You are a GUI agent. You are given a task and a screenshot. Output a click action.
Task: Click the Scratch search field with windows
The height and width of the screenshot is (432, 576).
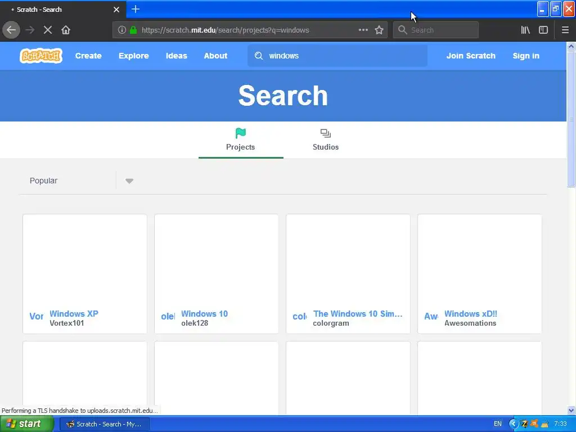point(337,56)
